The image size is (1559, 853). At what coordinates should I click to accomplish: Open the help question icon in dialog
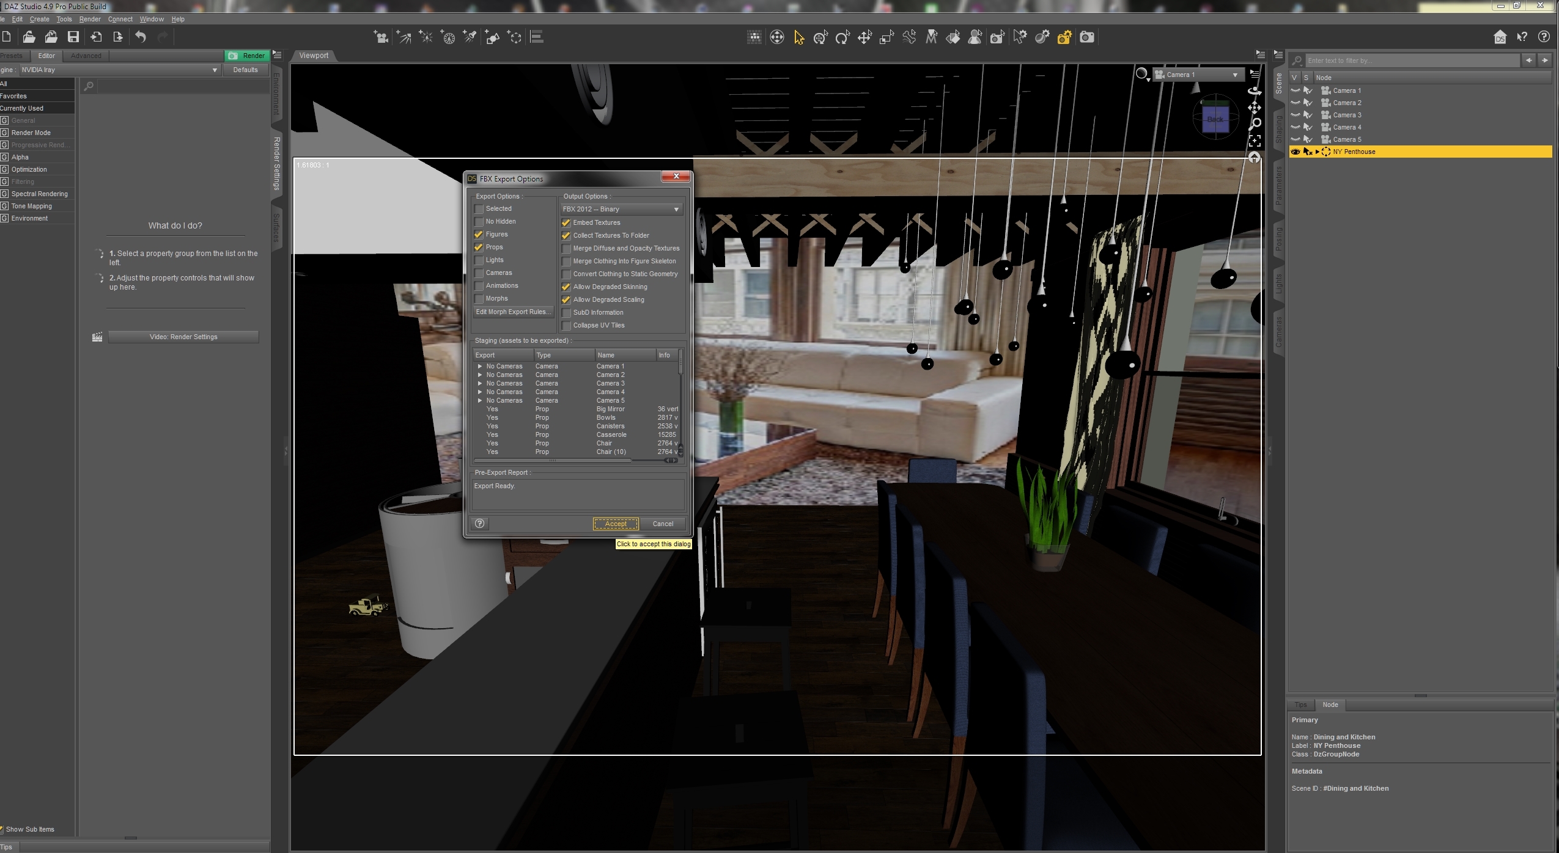480,524
